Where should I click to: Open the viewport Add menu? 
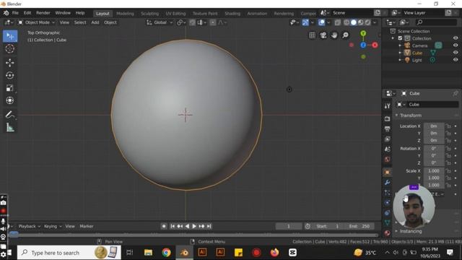pyautogui.click(x=95, y=22)
